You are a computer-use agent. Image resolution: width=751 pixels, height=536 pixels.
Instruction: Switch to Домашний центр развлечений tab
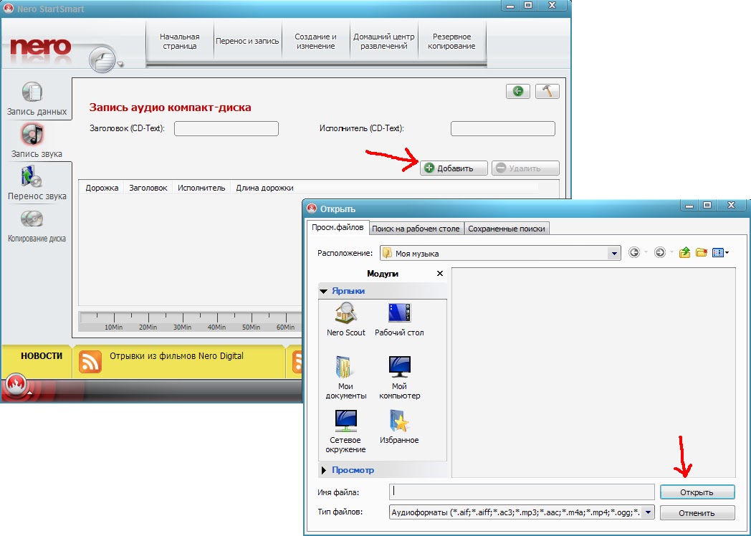(x=383, y=41)
